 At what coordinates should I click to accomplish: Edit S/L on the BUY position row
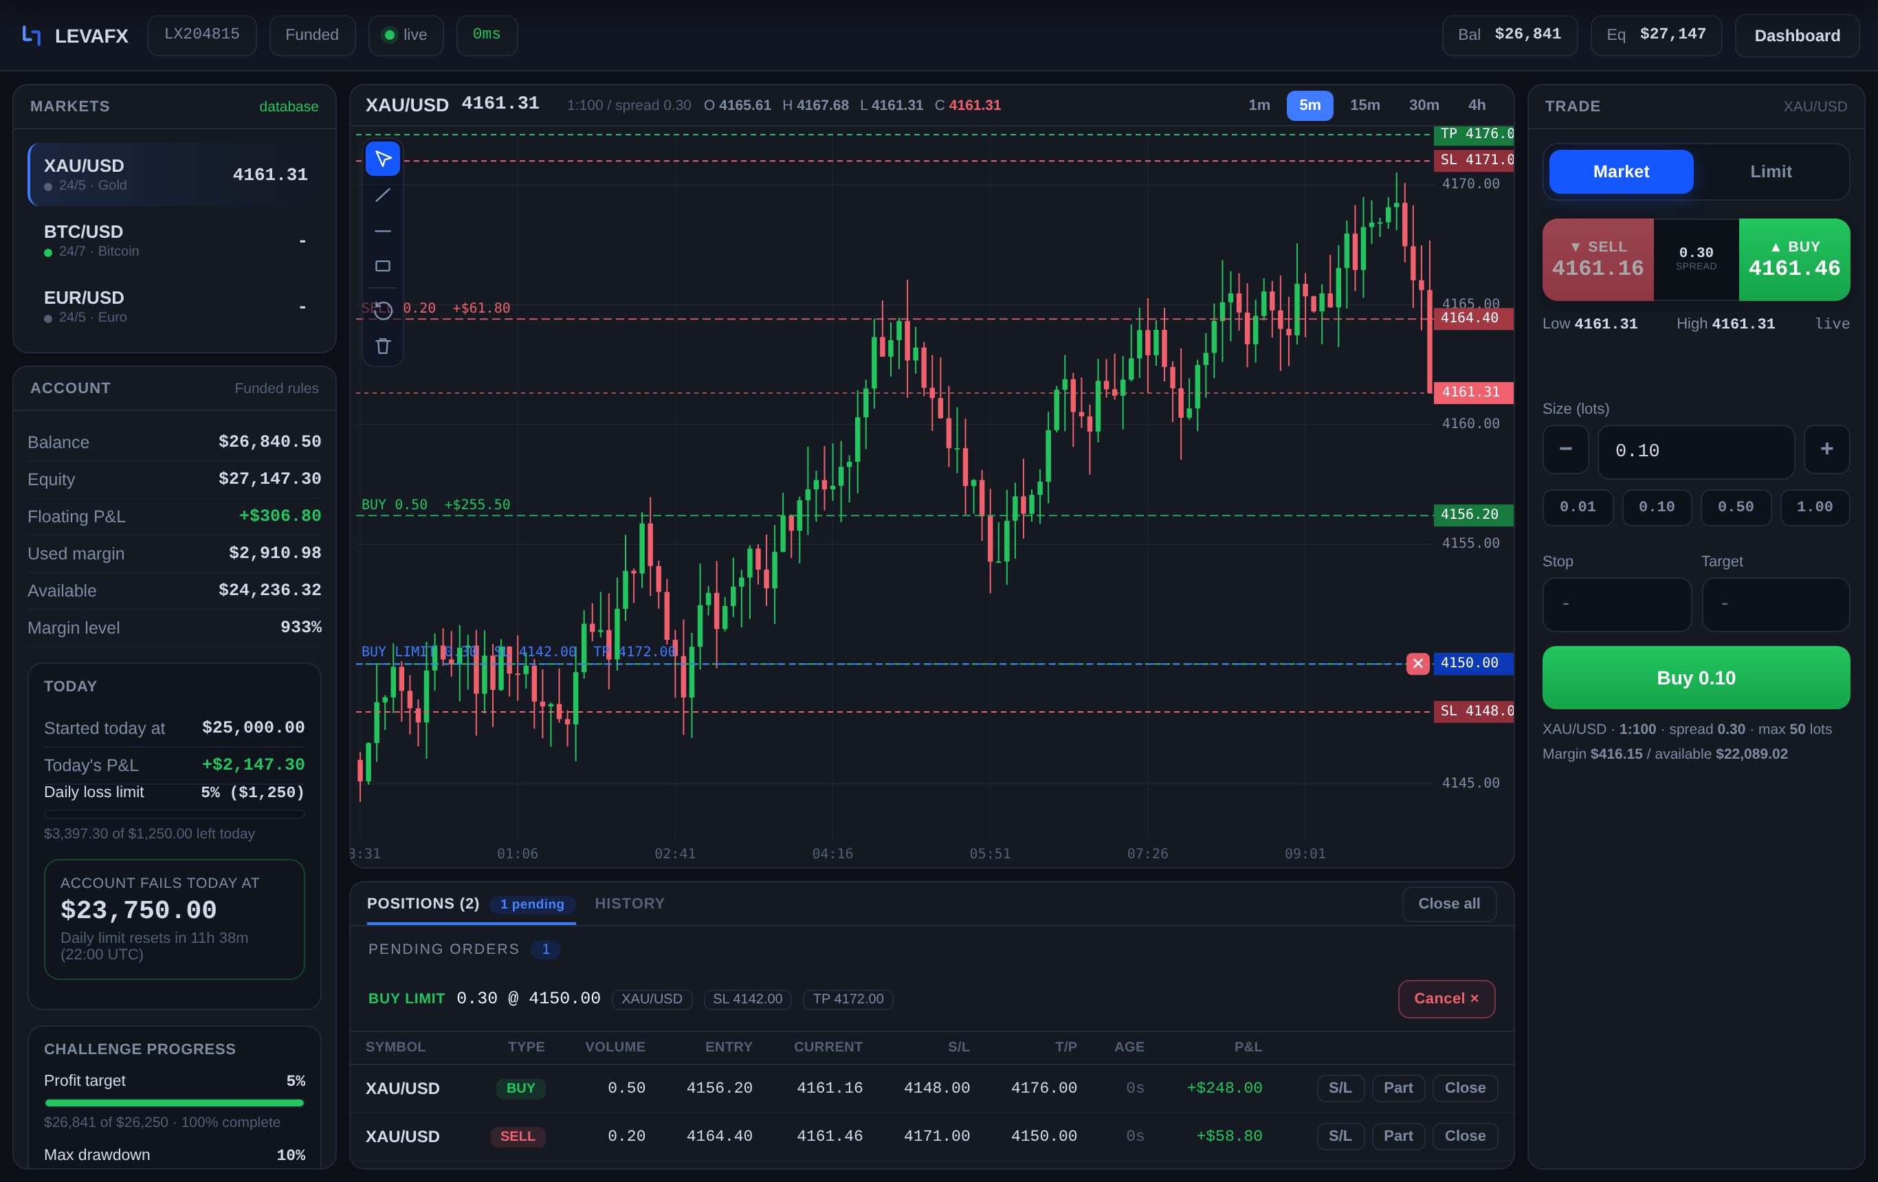tap(1340, 1089)
